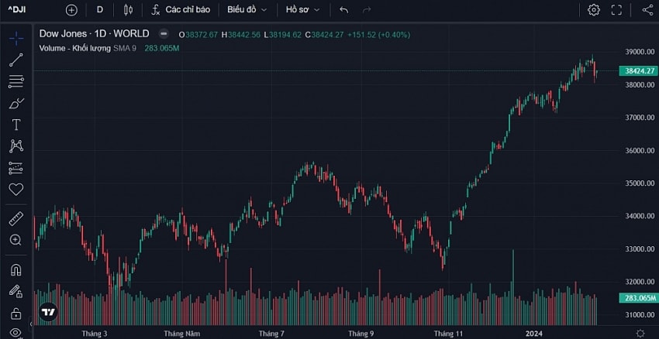Lock all drawing tools
Viewport: 659px width, 339px height.
(16, 313)
